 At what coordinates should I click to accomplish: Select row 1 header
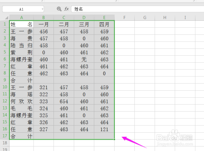(5, 24)
